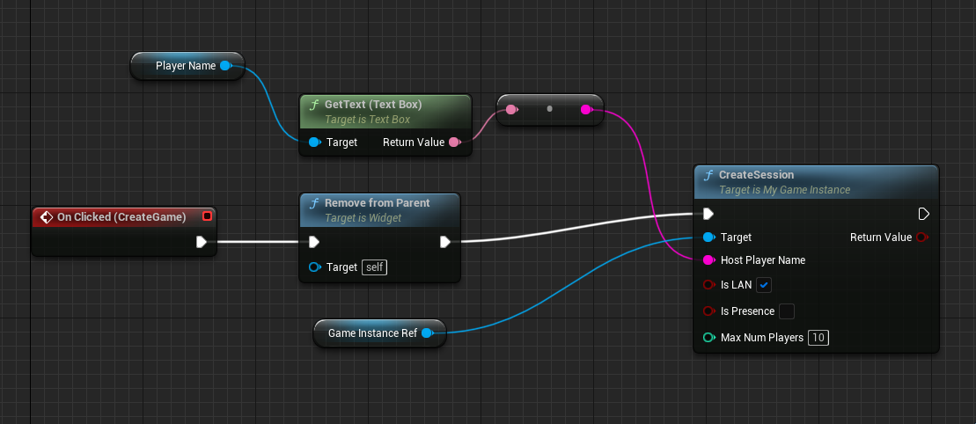This screenshot has height=424, width=976.
Task: Enable the Is Presence checkbox
Action: pyautogui.click(x=787, y=311)
